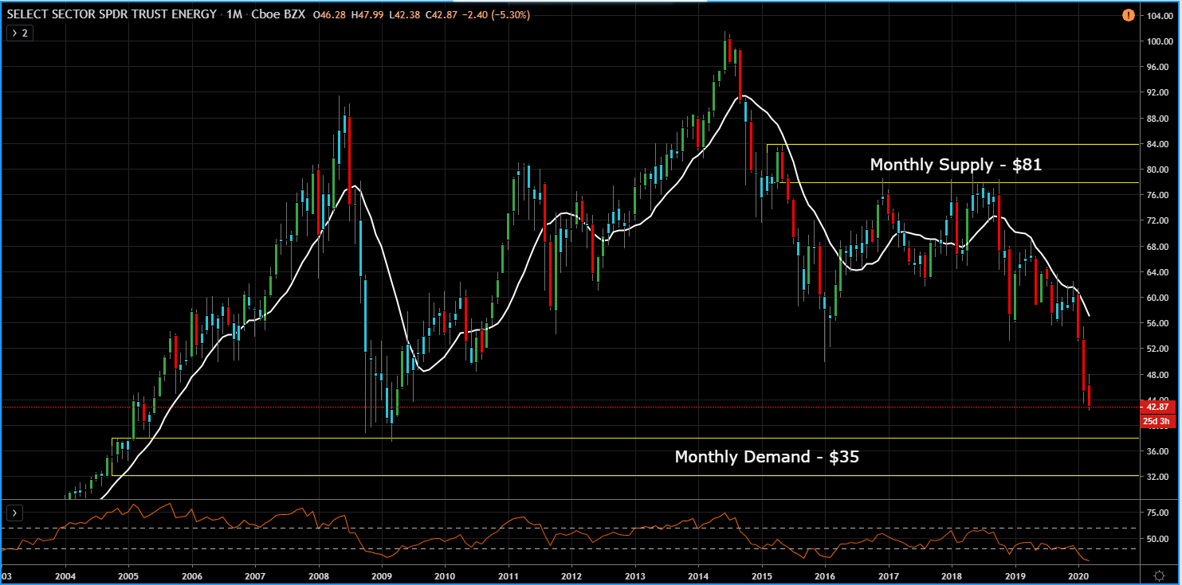Open chart settings gear icon
Viewport: 1182px width, 585px height.
click(x=1160, y=575)
